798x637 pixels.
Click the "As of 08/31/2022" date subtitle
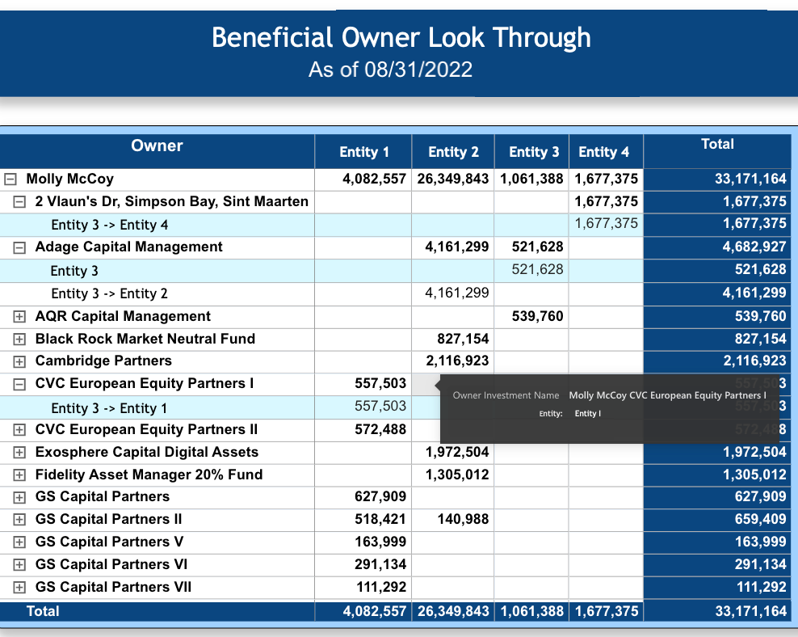[390, 70]
